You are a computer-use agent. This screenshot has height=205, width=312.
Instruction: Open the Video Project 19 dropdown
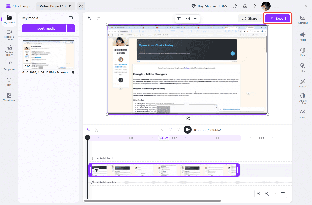coord(56,6)
